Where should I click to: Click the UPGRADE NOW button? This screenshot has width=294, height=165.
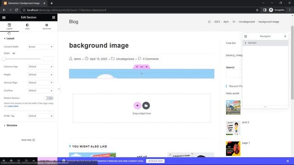click(x=155, y=161)
